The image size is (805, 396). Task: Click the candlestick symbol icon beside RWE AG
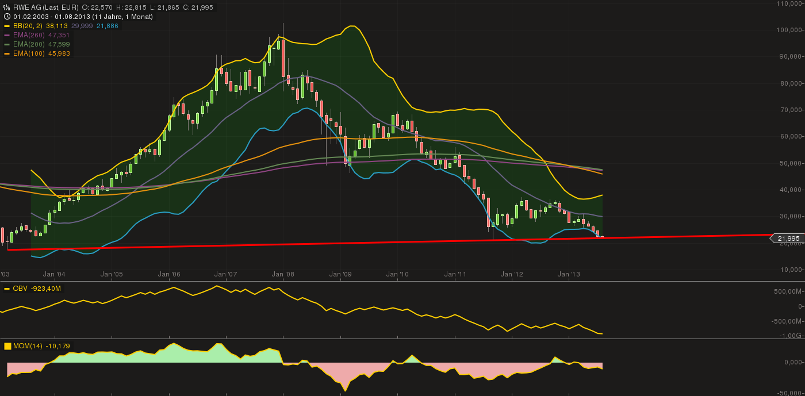(5, 8)
